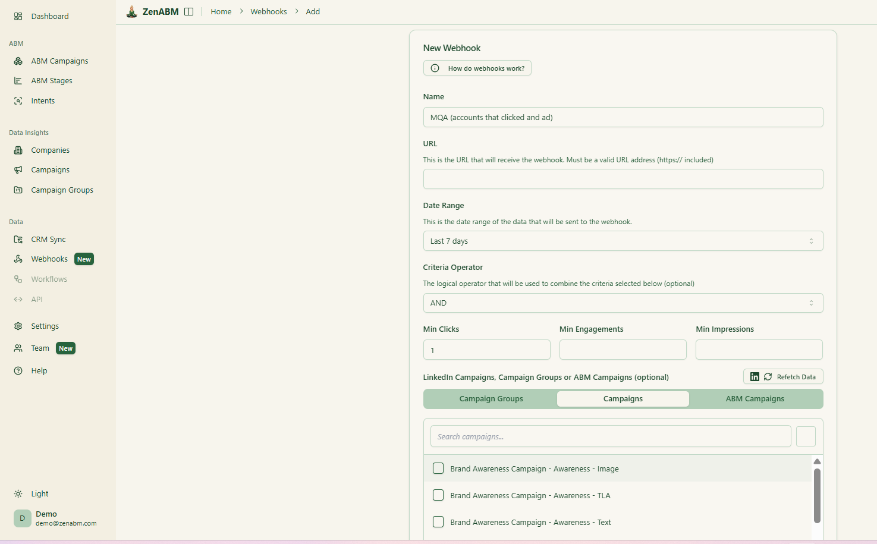Click the CRM Sync icon
This screenshot has width=877, height=544.
(x=18, y=239)
